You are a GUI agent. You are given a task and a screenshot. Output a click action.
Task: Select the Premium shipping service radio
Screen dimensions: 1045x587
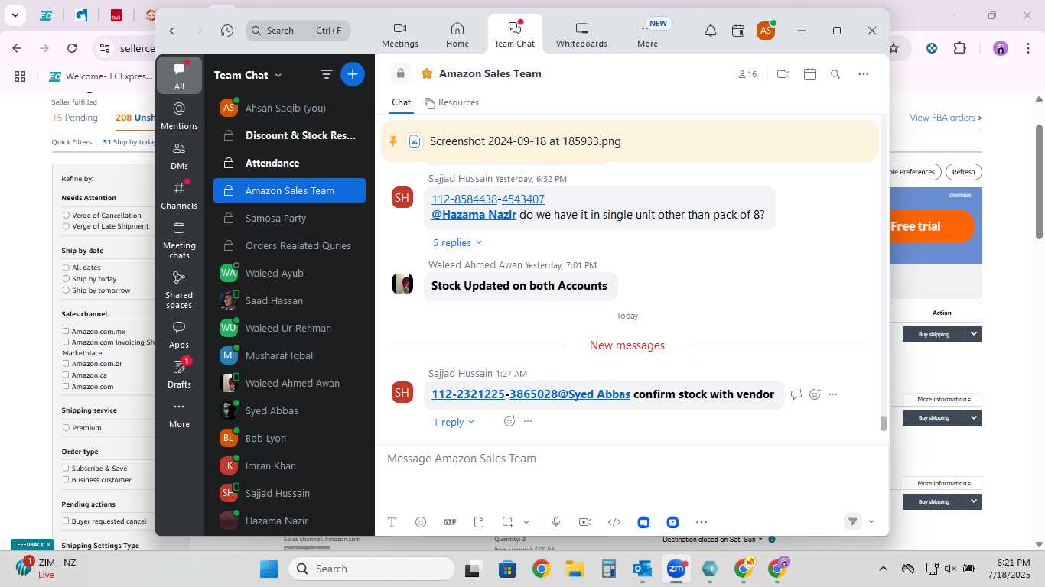67,428
